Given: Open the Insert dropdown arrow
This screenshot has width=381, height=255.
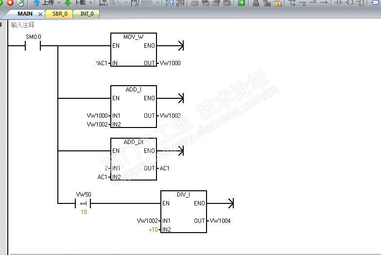Looking at the screenshot, I should 126,3.
